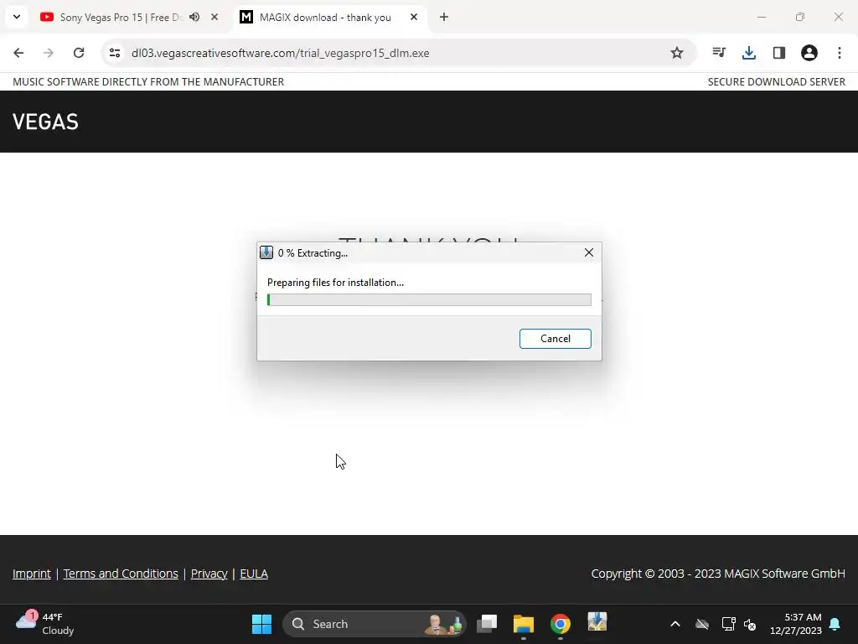Screen dimensions: 858x644
Task: Open File Explorer from the taskbar
Action: 523,624
